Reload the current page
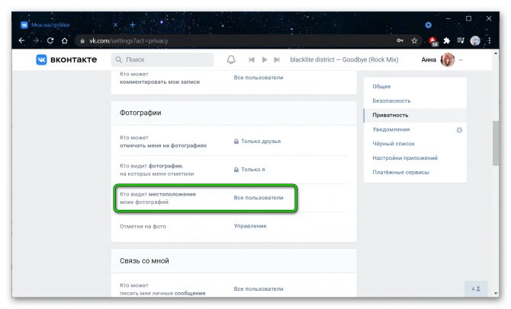Viewport: 511px width, 309px height. (50, 40)
